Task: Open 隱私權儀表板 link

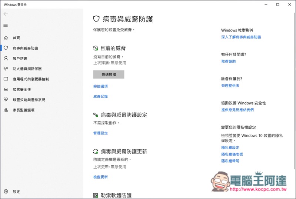Action: pyautogui.click(x=232, y=154)
